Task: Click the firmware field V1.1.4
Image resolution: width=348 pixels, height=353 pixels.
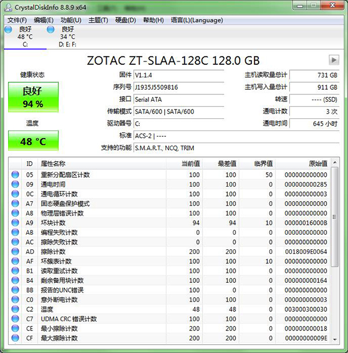Action: click(x=179, y=75)
